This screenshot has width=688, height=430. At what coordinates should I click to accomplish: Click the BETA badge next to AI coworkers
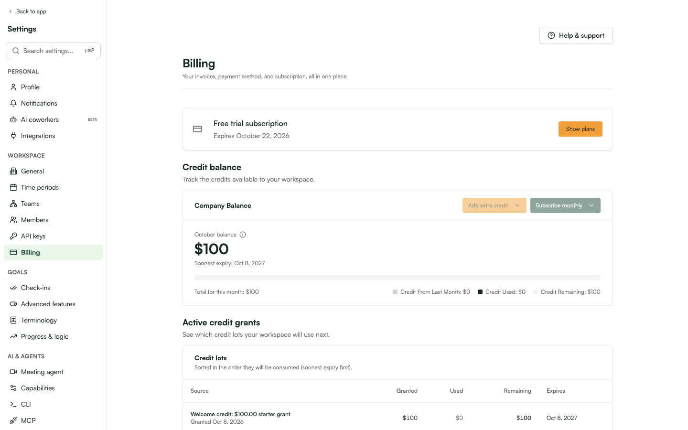click(92, 119)
